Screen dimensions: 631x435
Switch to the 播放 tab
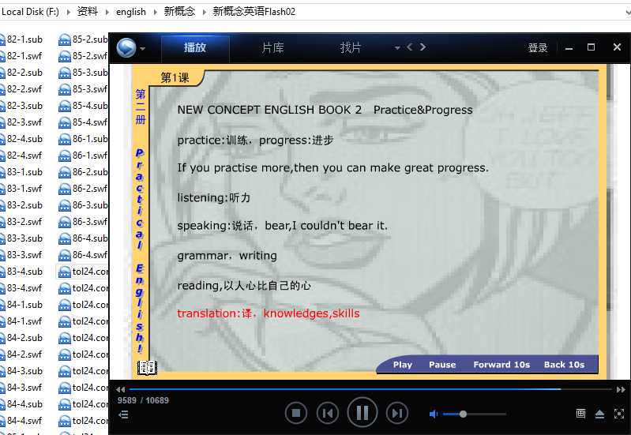(x=195, y=47)
